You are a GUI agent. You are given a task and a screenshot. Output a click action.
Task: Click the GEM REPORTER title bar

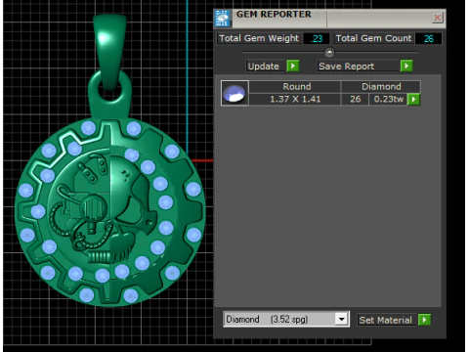[329, 19]
